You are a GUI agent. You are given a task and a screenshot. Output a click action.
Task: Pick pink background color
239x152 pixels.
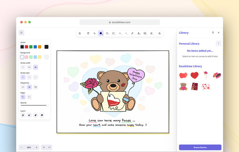(x=27, y=57)
